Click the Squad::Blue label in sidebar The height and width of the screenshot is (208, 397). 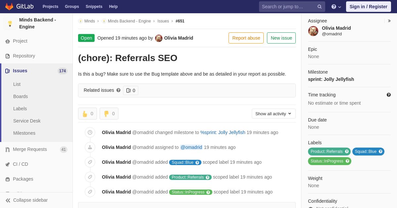(x=368, y=152)
